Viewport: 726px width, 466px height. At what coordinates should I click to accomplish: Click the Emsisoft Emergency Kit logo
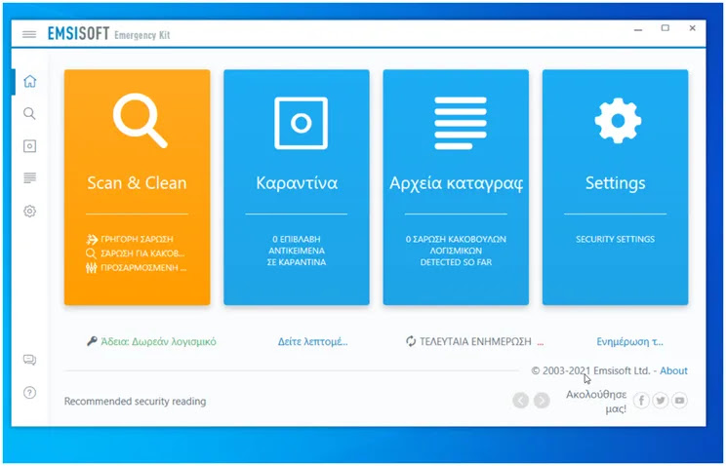(109, 34)
